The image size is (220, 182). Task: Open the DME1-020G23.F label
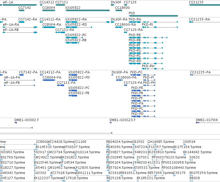(x=123, y=120)
